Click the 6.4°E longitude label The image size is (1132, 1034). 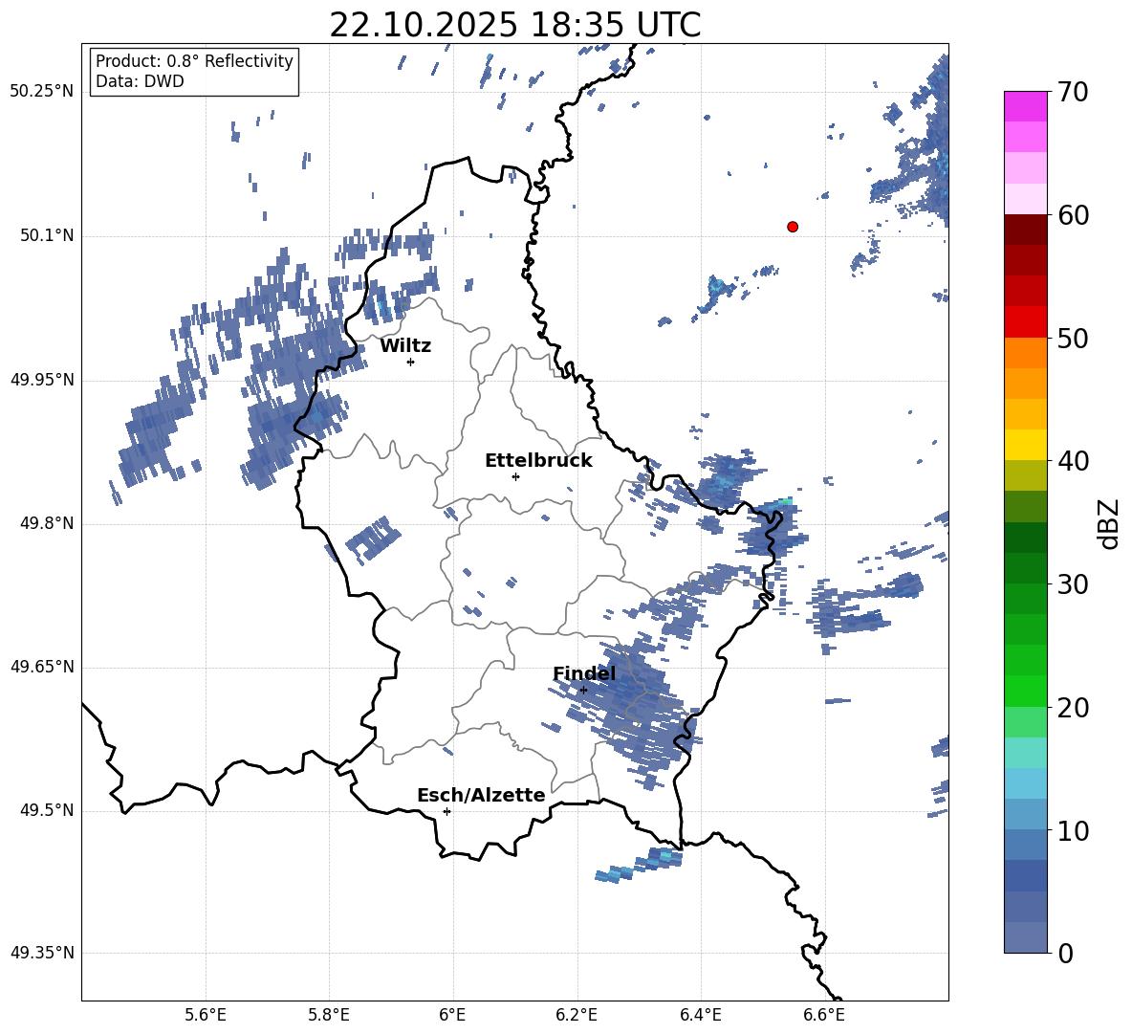(x=700, y=1015)
